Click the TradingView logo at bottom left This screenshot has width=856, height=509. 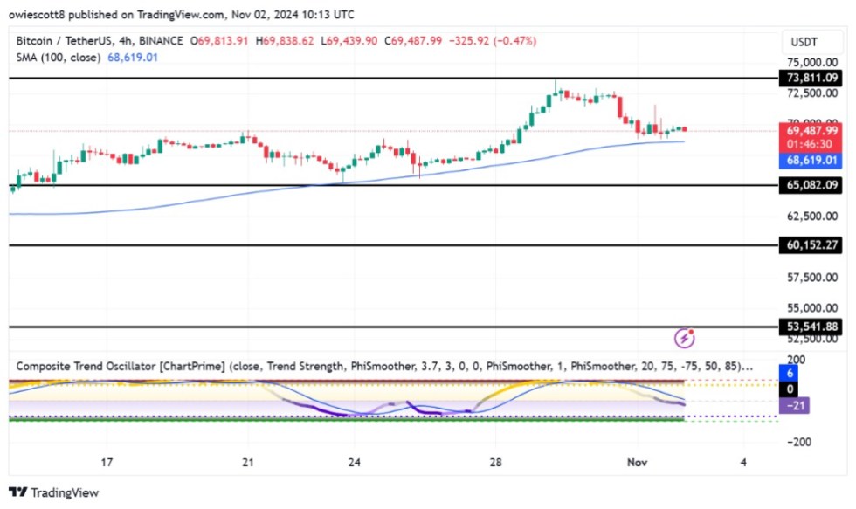click(x=54, y=492)
